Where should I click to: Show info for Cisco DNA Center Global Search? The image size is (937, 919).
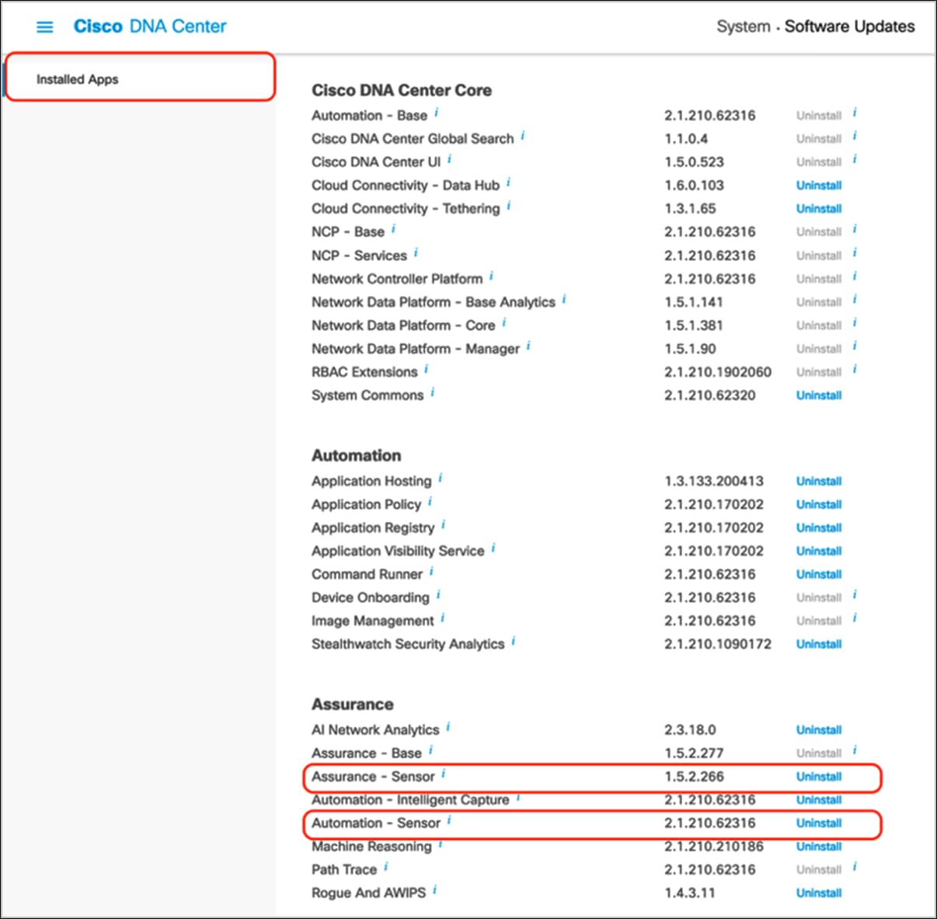[x=523, y=136]
